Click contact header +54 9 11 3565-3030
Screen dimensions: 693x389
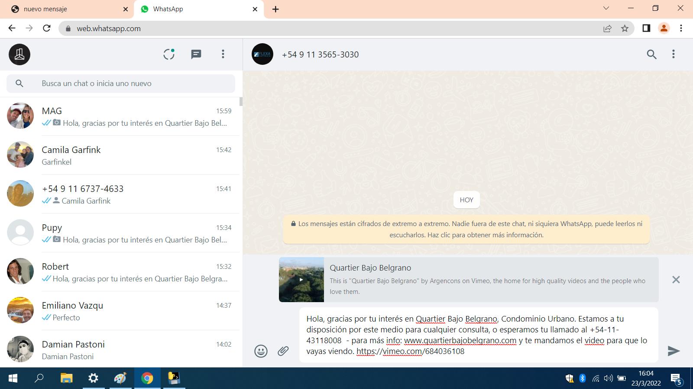click(x=320, y=54)
